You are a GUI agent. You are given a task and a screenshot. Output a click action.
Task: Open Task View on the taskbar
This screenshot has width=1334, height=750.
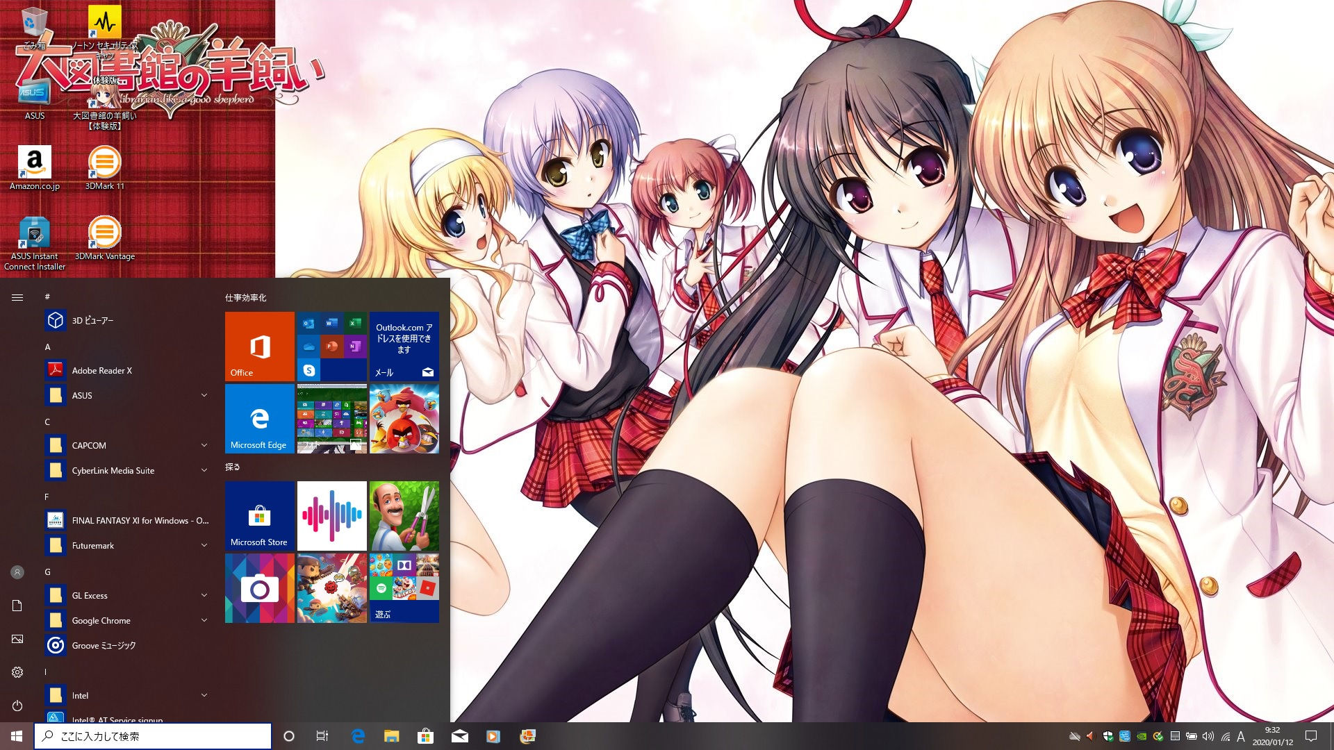(322, 736)
